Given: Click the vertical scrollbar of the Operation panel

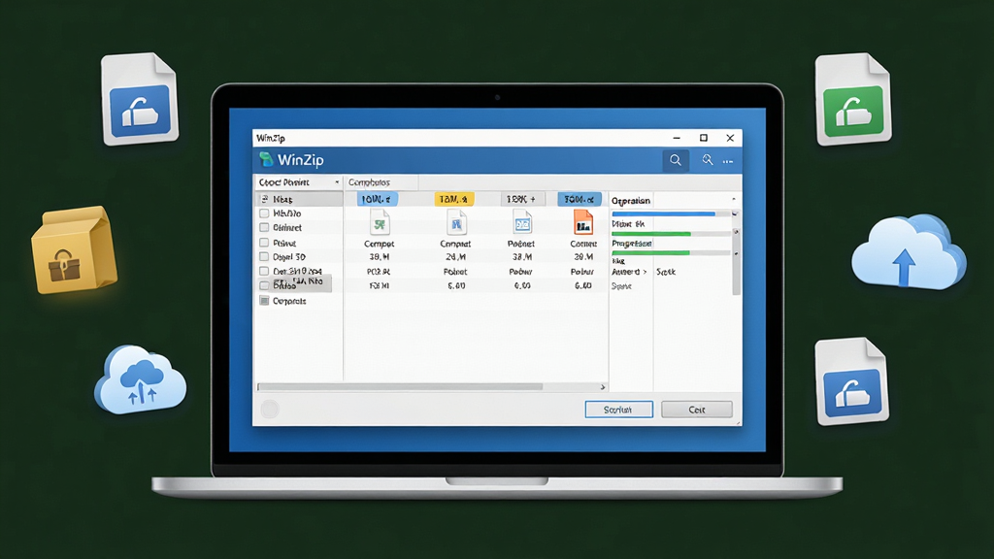Looking at the screenshot, I should pyautogui.click(x=736, y=253).
